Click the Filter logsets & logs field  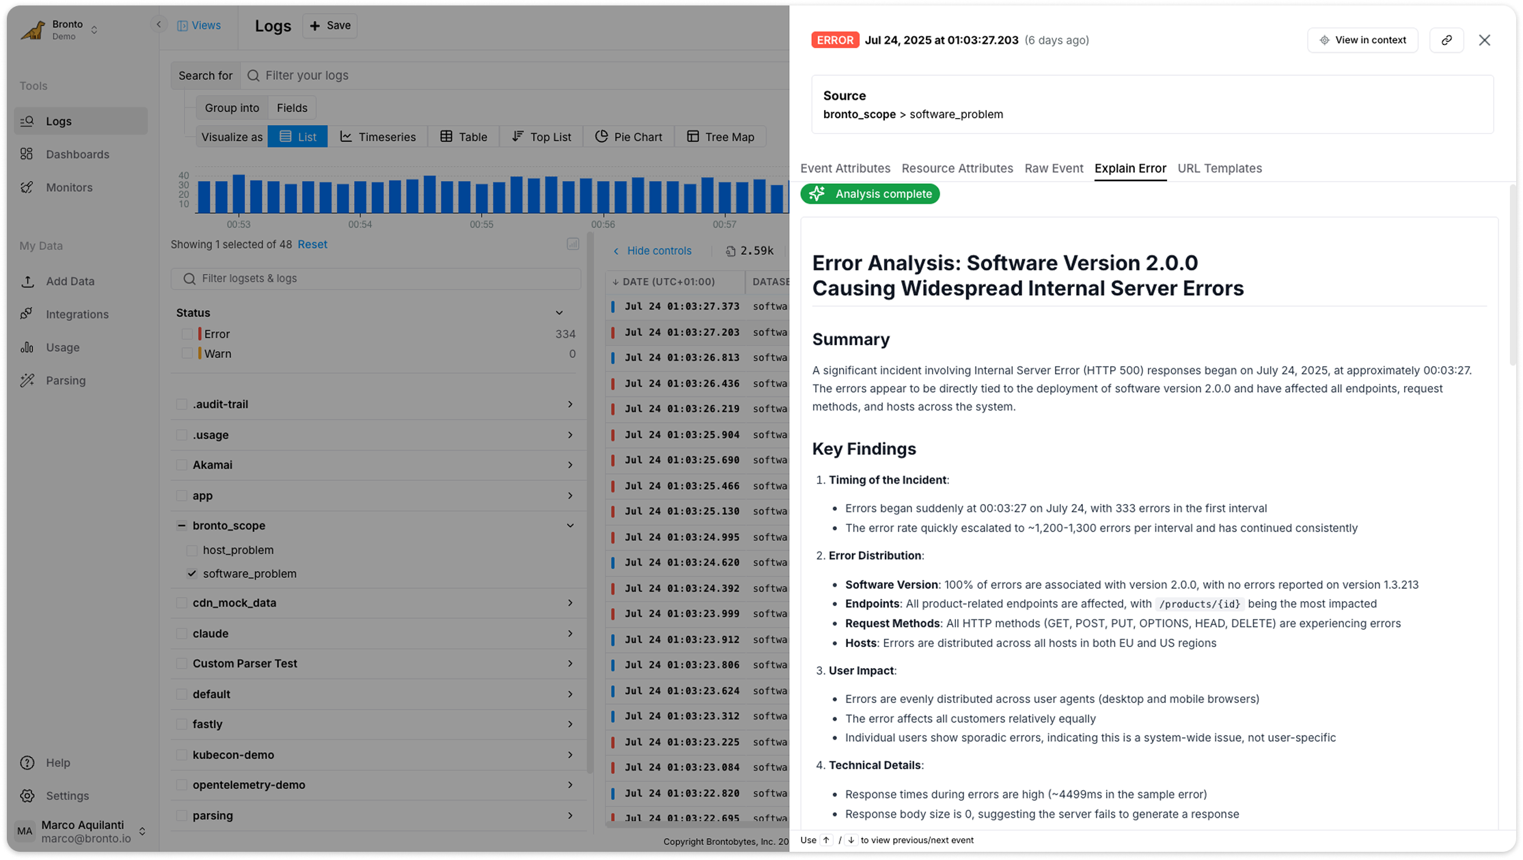click(376, 279)
